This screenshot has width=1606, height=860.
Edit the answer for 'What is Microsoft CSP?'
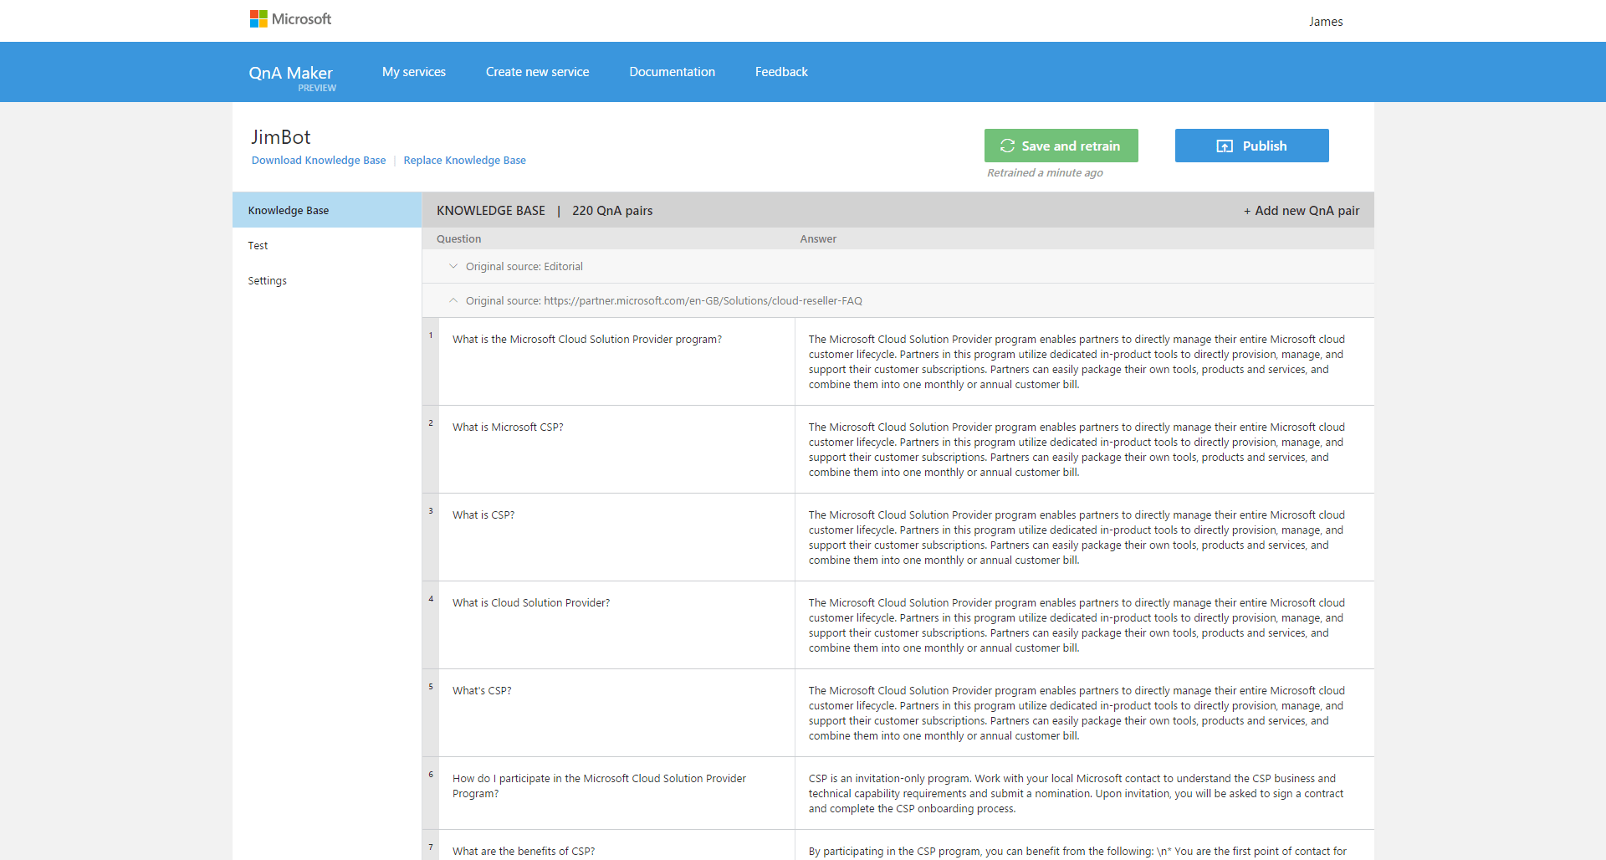(1084, 449)
